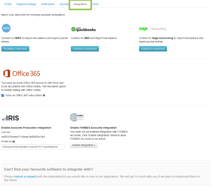Open help icon next to Private Key
Image resolution: width=213 pixels, height=189 pixels.
click(x=14, y=141)
